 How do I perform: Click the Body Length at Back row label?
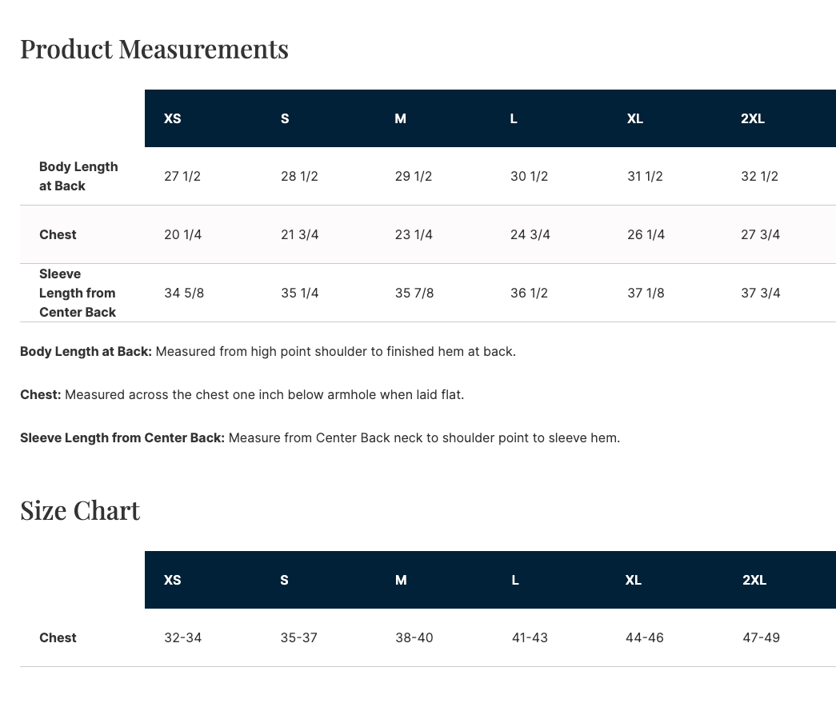click(78, 176)
